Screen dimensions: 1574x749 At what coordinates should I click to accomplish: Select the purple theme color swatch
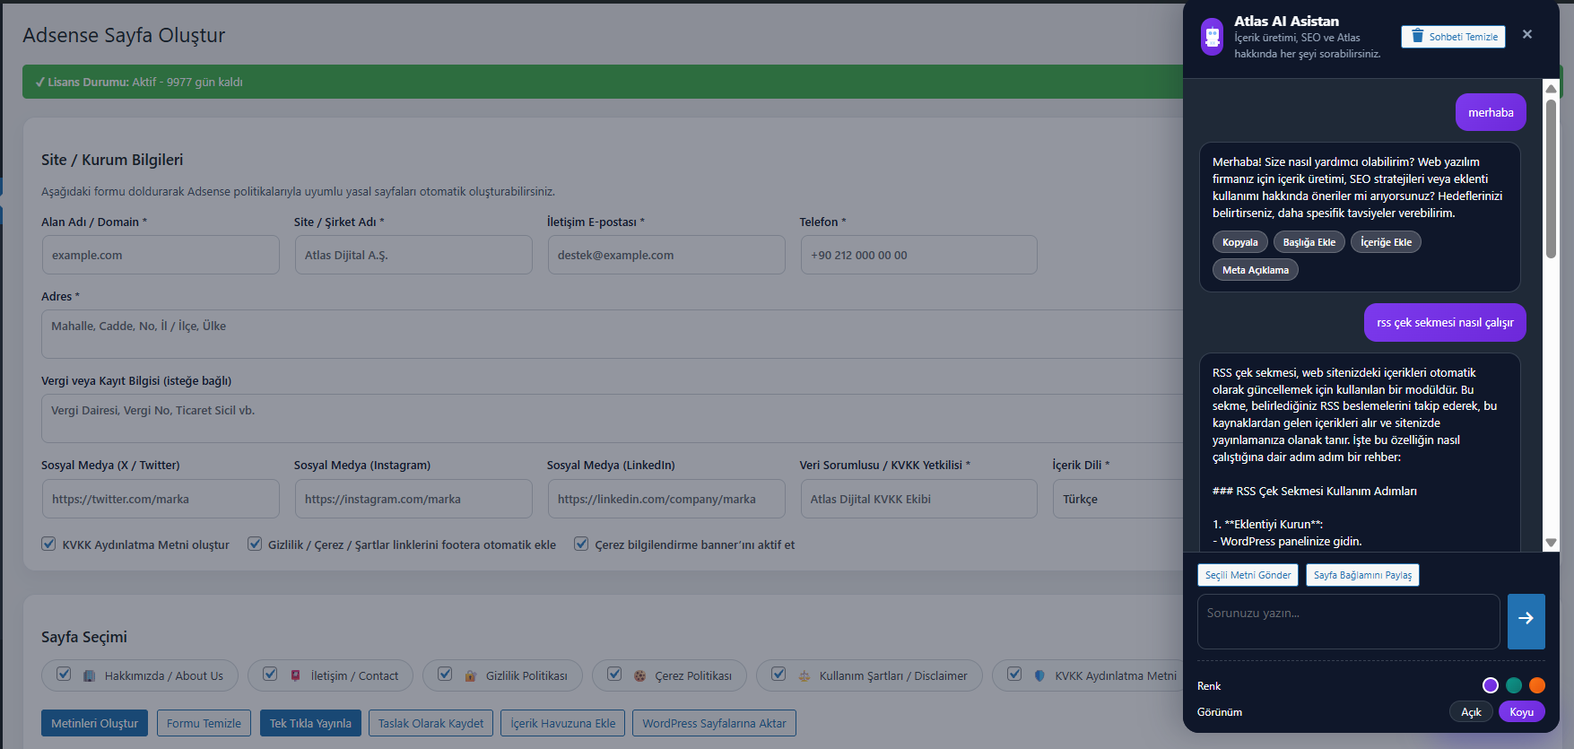(x=1491, y=685)
